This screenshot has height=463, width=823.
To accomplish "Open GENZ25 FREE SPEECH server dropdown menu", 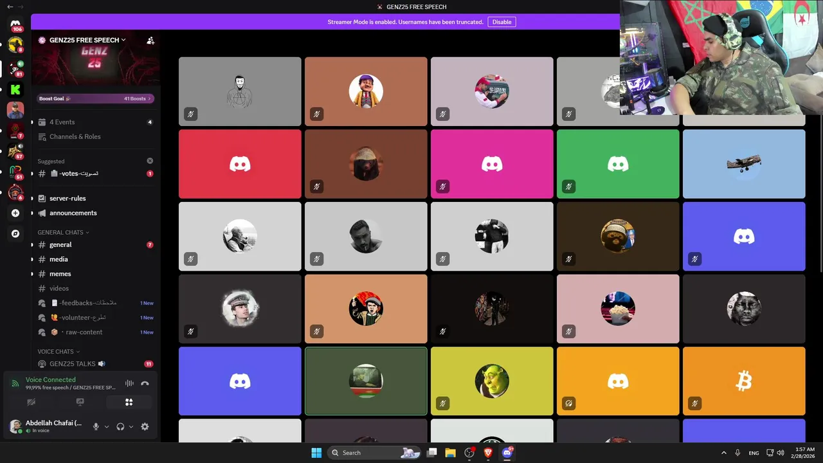I will click(x=87, y=40).
